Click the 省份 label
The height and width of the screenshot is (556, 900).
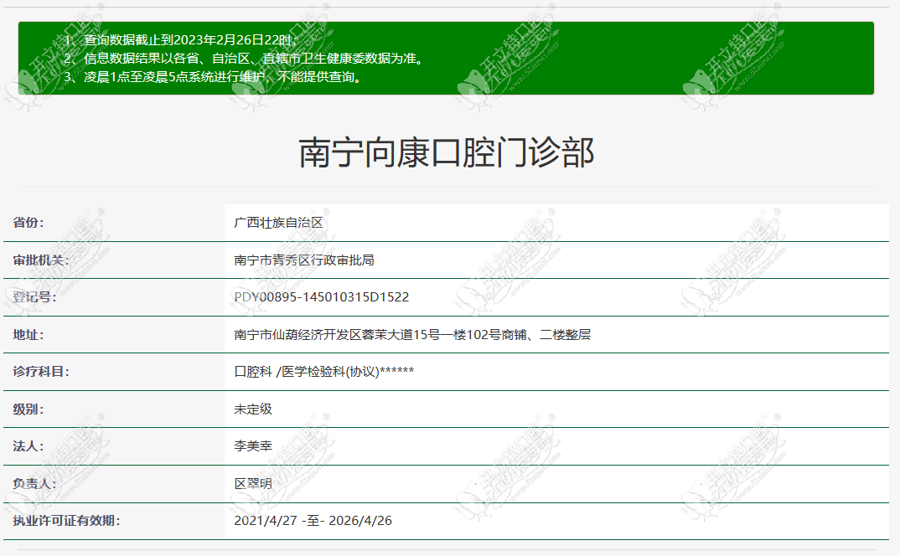(x=28, y=223)
